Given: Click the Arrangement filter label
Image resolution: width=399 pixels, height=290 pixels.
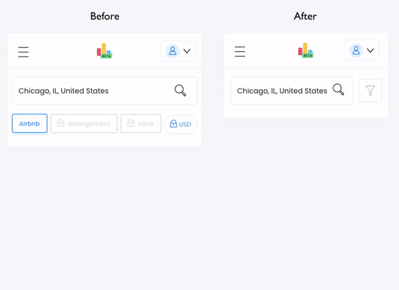Looking at the screenshot, I should click(x=88, y=124).
